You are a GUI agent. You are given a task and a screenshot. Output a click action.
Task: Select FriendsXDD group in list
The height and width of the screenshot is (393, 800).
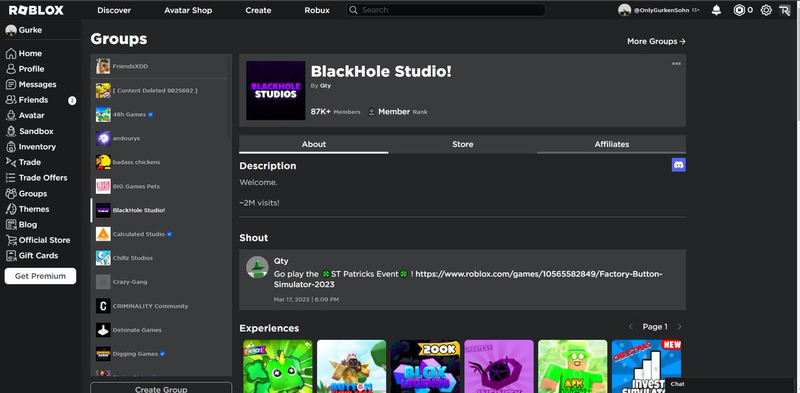click(159, 67)
